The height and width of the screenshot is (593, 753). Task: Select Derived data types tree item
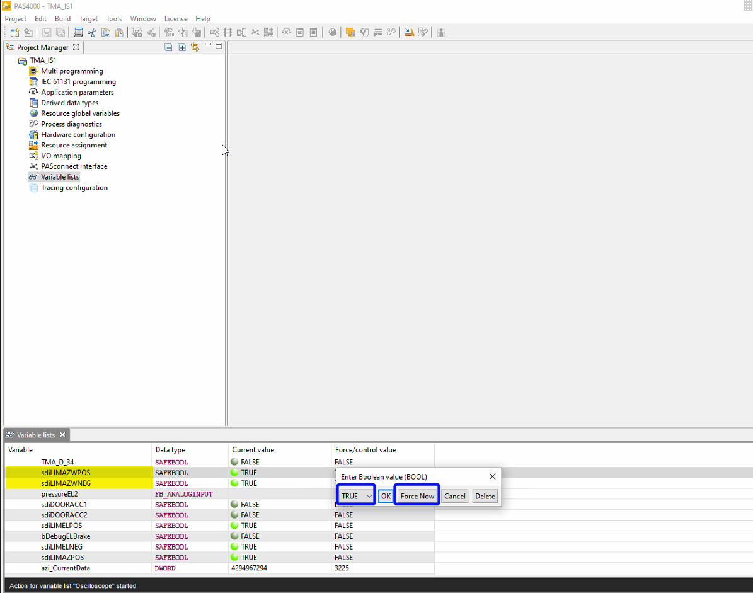(x=70, y=103)
